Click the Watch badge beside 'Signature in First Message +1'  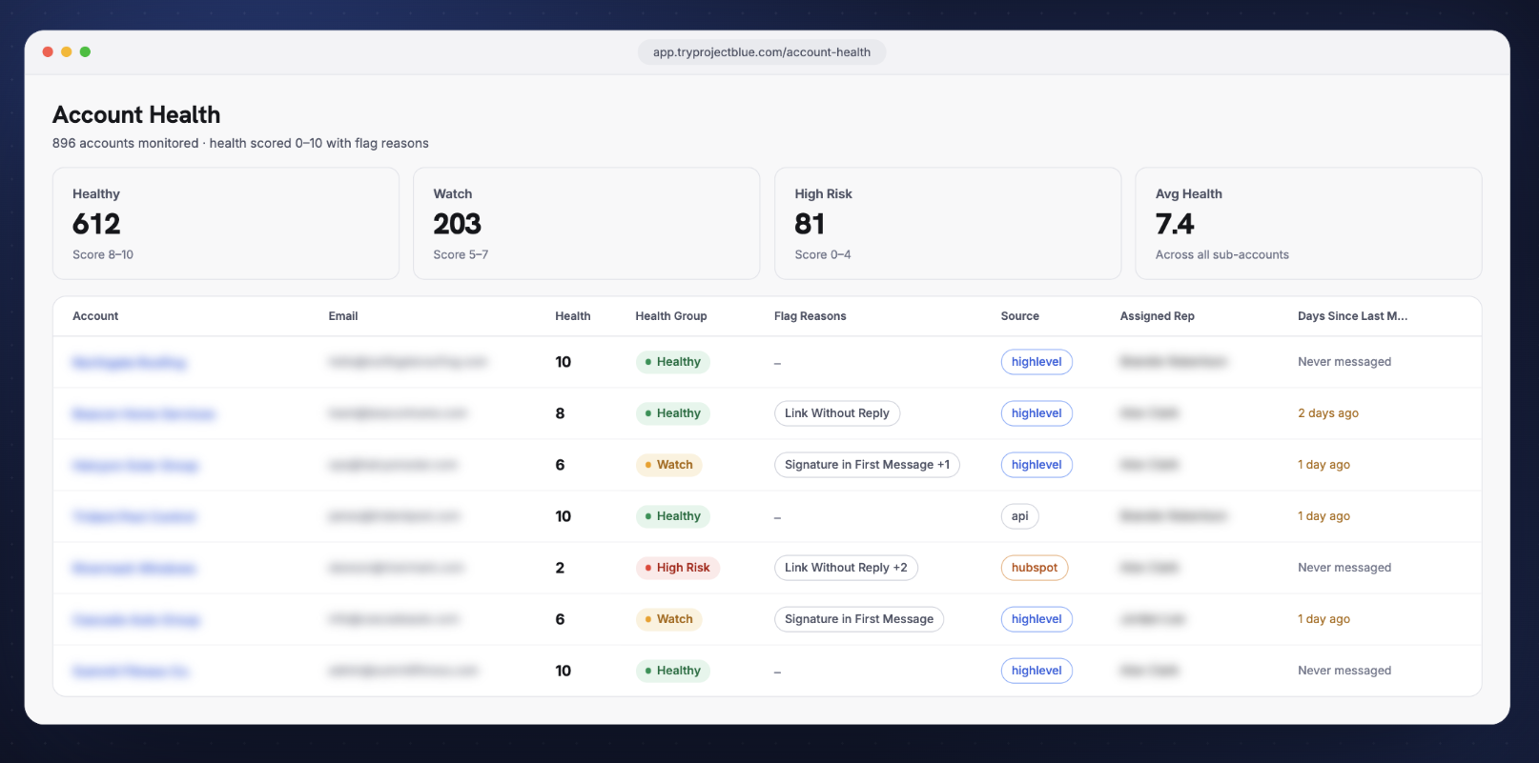tap(668, 465)
